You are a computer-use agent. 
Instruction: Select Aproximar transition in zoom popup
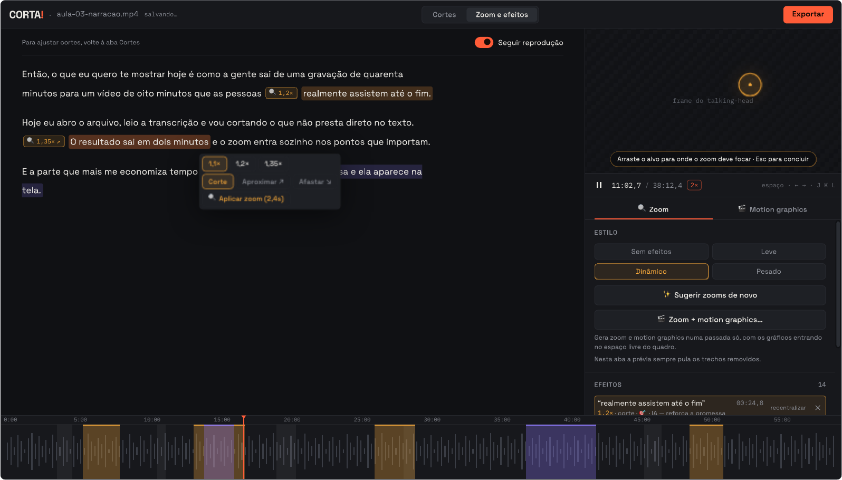click(263, 181)
